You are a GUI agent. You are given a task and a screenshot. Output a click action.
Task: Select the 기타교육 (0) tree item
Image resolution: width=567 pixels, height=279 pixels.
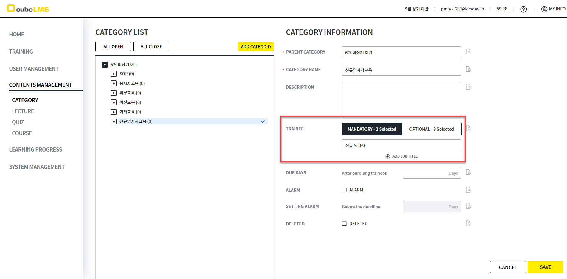click(x=130, y=112)
